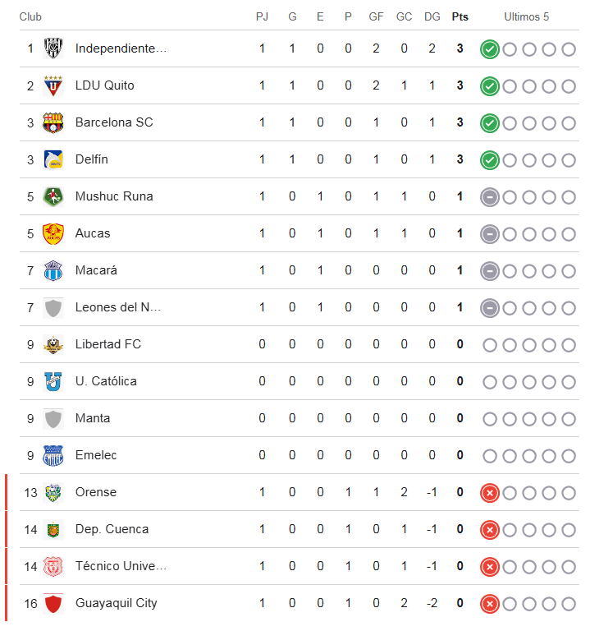Click the LDU Quito crest icon
Viewport: 590px width, 631px height.
pos(53,85)
